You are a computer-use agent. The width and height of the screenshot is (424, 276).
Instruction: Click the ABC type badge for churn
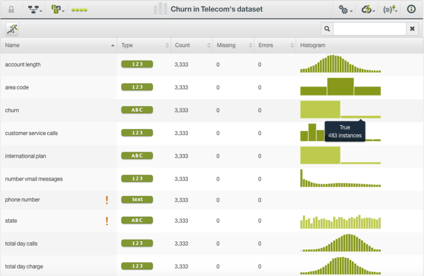tap(137, 110)
